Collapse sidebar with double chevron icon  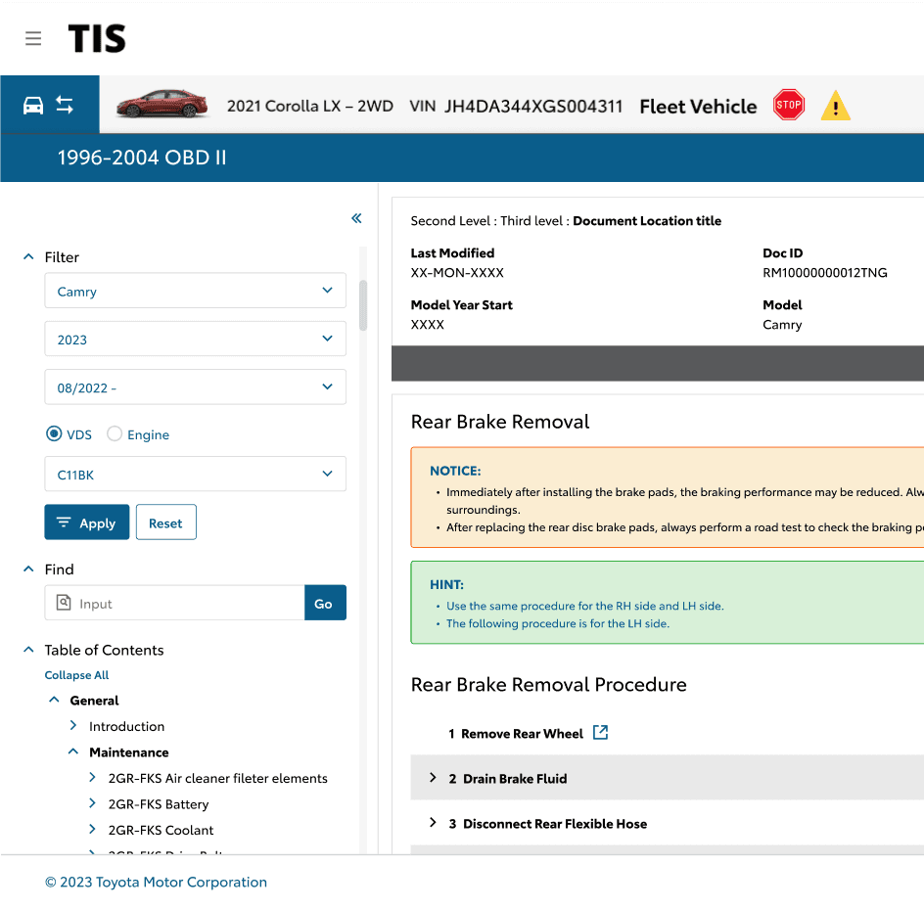[x=356, y=218]
